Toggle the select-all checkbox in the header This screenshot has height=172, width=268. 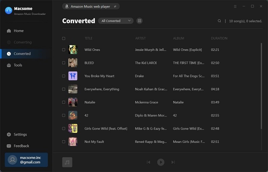[x=64, y=38]
